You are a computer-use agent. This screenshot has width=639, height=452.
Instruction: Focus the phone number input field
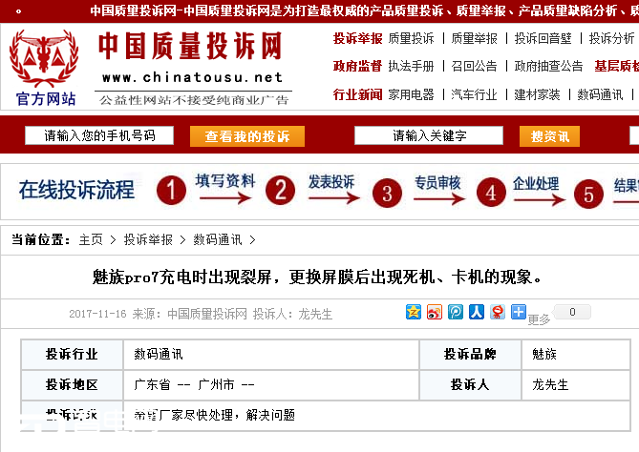coord(99,135)
